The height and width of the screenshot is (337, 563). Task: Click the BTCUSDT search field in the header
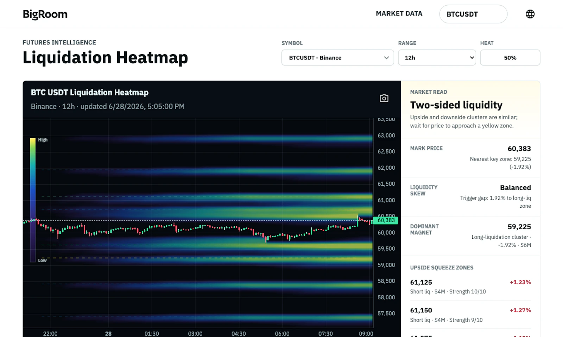(473, 14)
